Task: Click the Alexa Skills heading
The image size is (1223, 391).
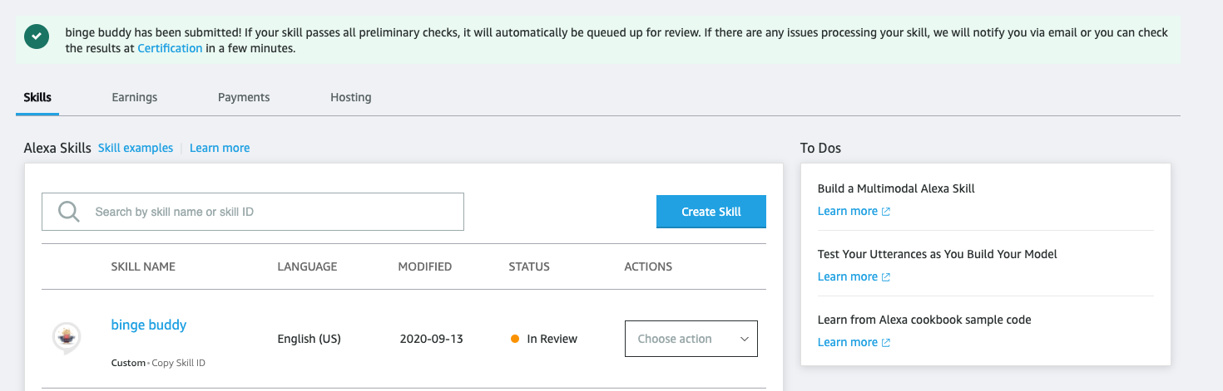Action: [x=57, y=148]
